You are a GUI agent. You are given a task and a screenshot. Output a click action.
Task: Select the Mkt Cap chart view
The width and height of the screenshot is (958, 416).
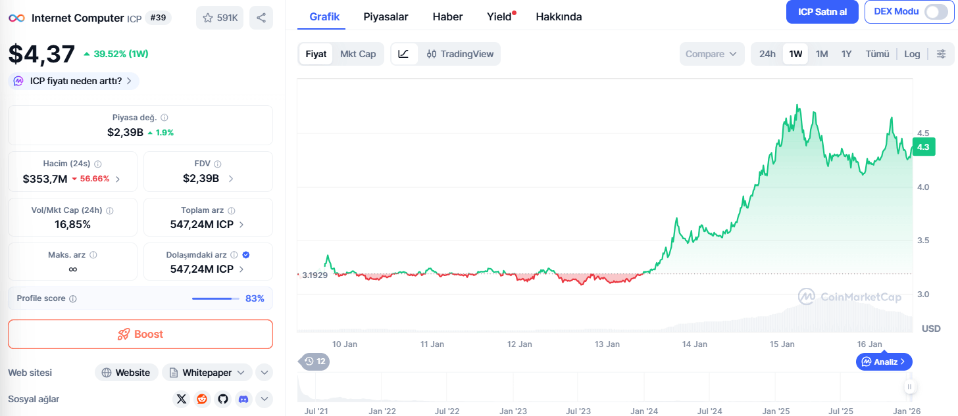358,54
